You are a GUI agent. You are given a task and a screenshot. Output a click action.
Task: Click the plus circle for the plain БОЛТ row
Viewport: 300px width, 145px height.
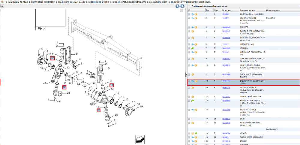click(x=189, y=119)
